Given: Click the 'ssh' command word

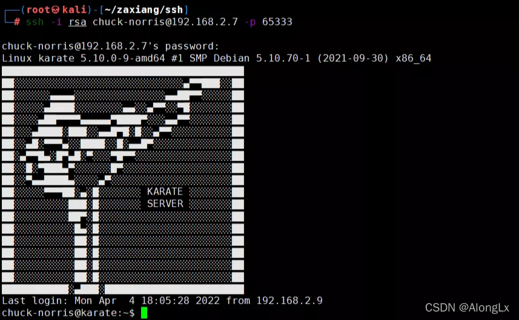Looking at the screenshot, I should [35, 22].
